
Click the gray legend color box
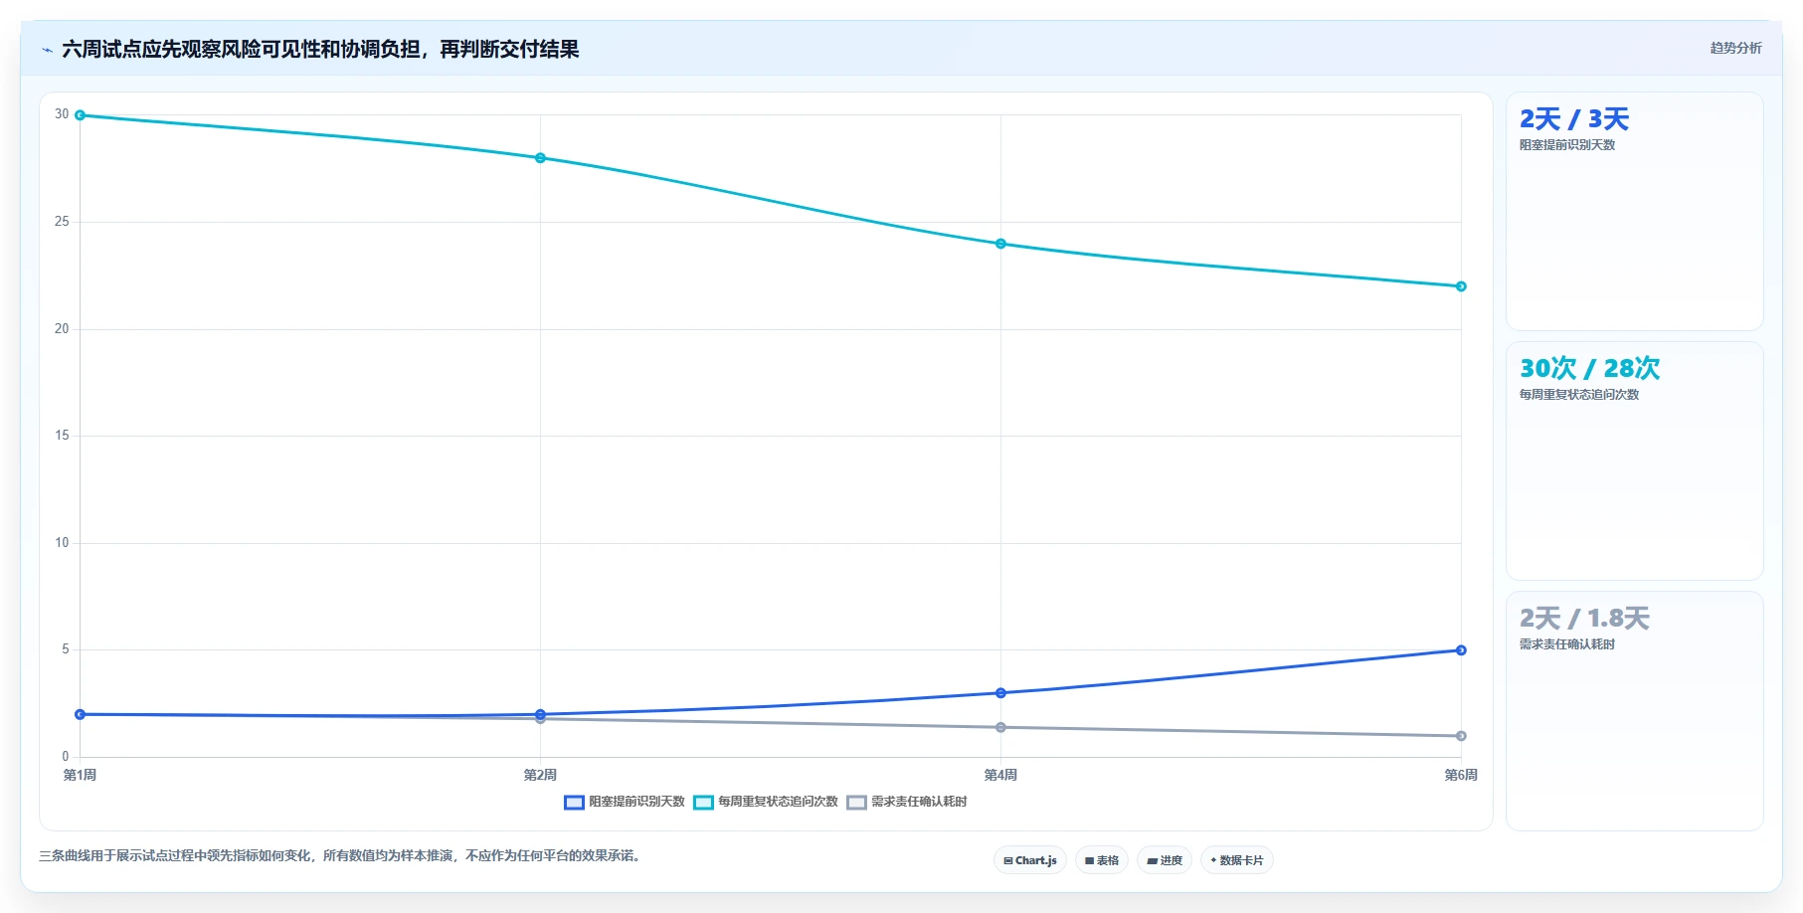point(856,803)
